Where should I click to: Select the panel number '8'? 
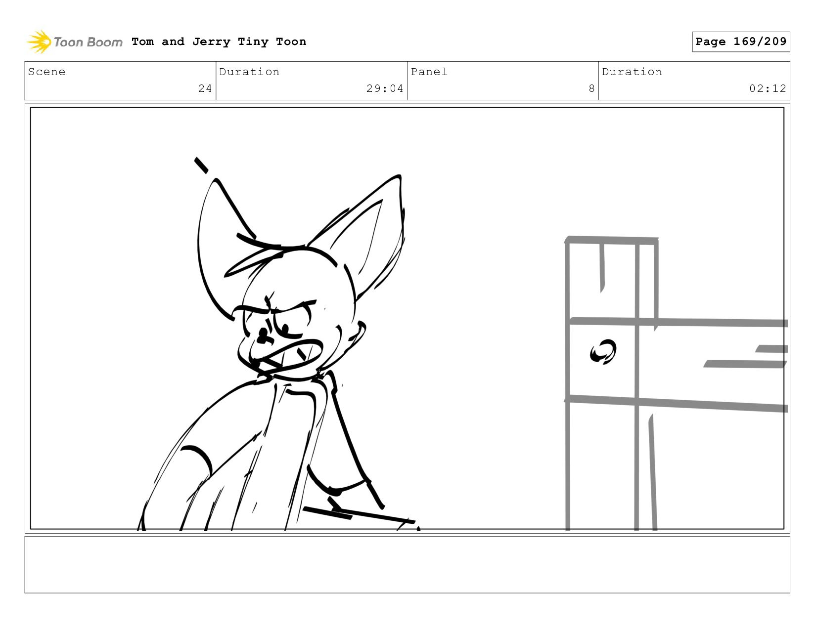591,88
